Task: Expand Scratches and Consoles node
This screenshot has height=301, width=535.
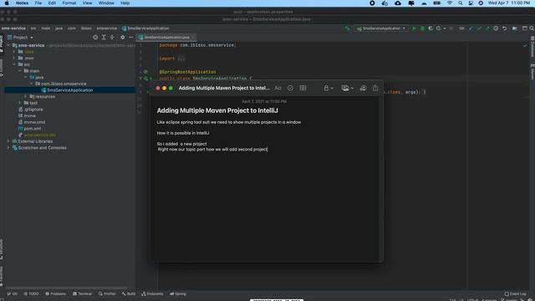Action: [x=8, y=147]
